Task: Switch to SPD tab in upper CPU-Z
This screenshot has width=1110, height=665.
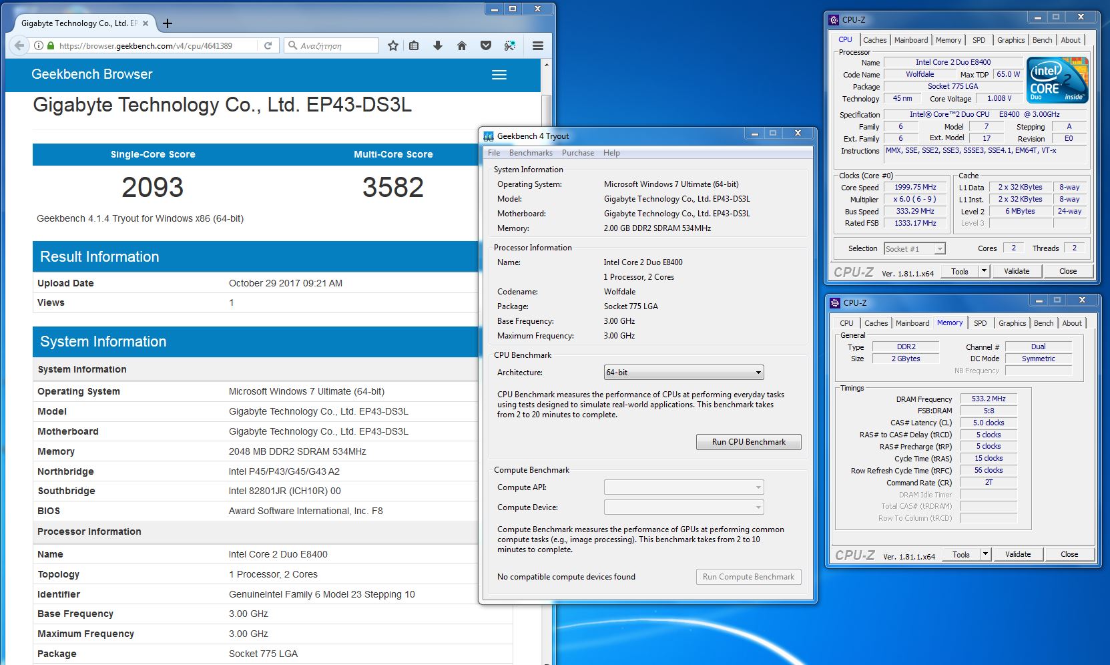Action: click(979, 40)
